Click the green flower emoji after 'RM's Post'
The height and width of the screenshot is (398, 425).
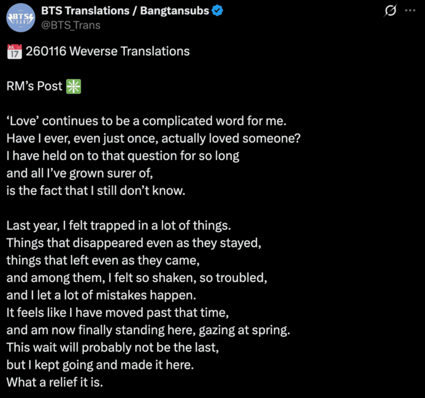tap(74, 86)
